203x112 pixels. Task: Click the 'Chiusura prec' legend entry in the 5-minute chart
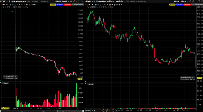coord(10,78)
